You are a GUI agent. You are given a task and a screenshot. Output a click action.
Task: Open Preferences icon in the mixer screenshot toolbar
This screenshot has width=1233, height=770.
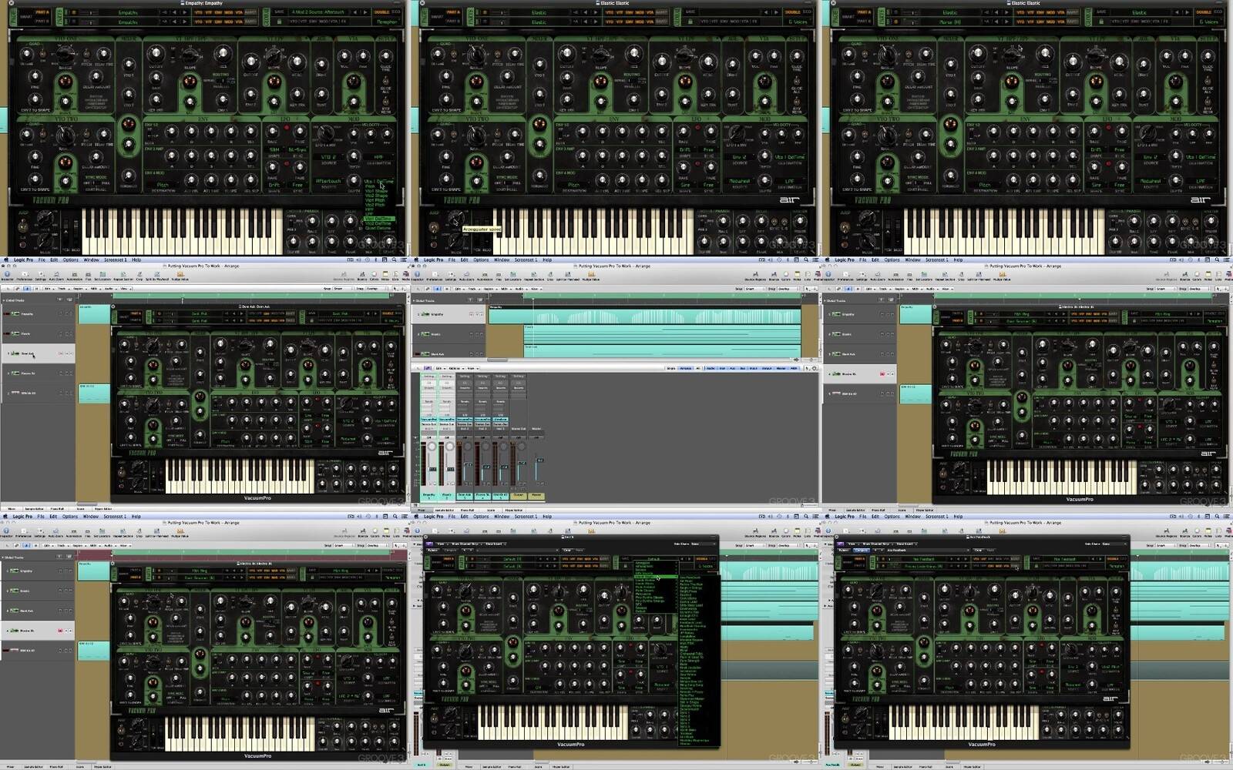pyautogui.click(x=435, y=276)
